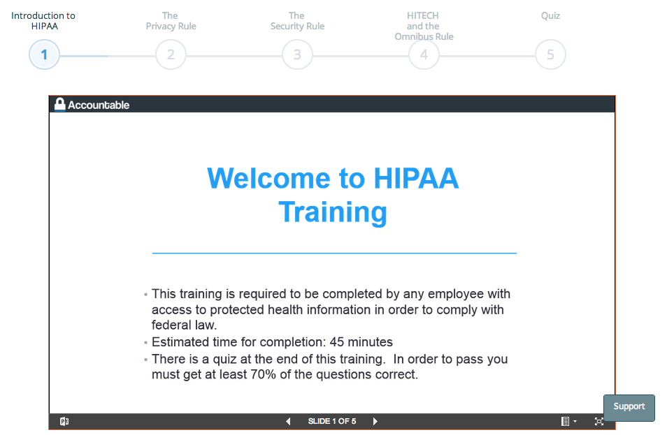Switch to The Security Rule label

tap(297, 21)
